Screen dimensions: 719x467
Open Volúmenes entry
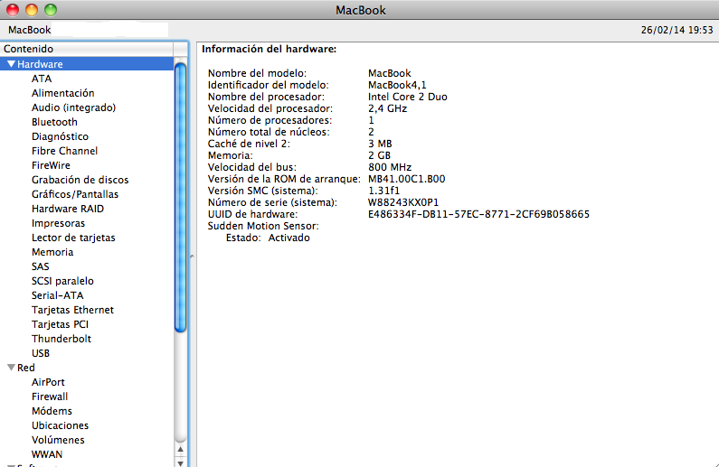58,440
